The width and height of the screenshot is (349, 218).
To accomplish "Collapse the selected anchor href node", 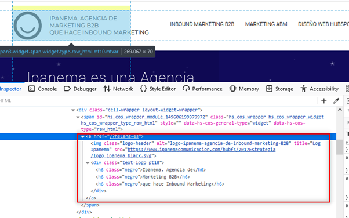I will pos(82,136).
